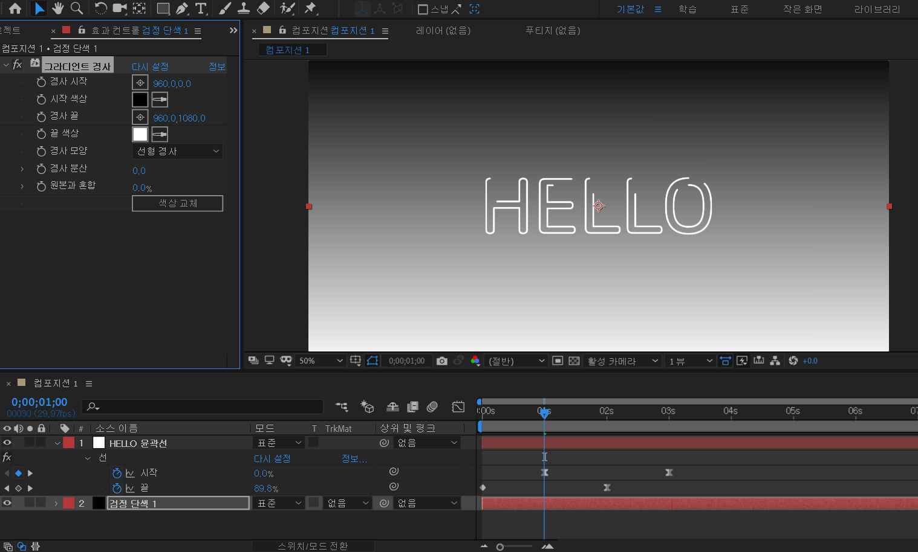Select the Unified Camera tool
This screenshot has height=552, width=918.
point(120,8)
